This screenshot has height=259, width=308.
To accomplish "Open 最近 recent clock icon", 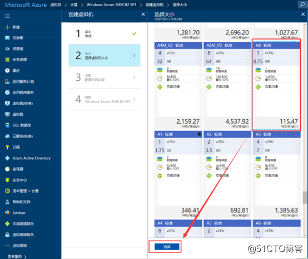I will (x=7, y=70).
